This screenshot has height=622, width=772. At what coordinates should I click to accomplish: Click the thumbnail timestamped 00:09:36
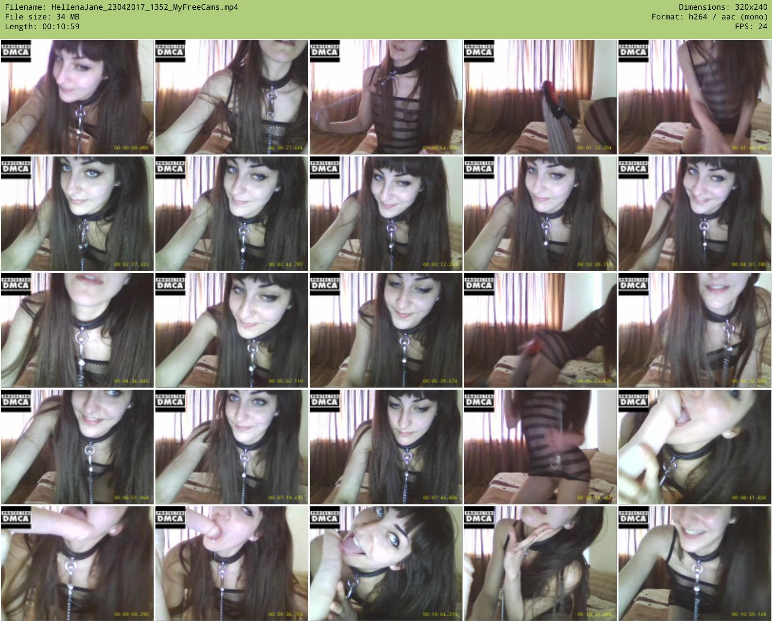point(231,564)
